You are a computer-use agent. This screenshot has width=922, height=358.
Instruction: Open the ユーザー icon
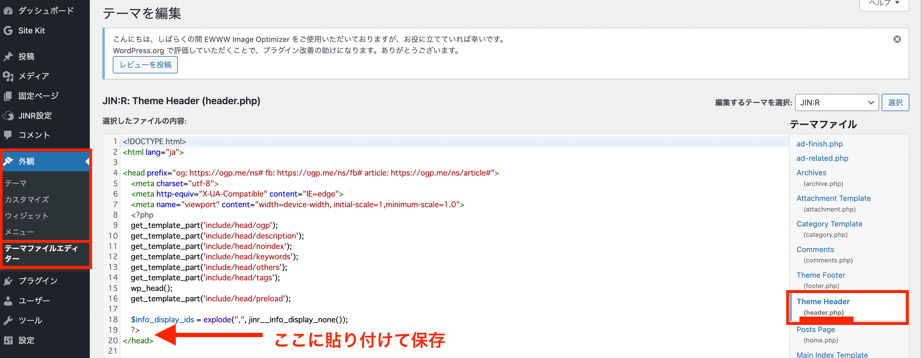[8, 301]
